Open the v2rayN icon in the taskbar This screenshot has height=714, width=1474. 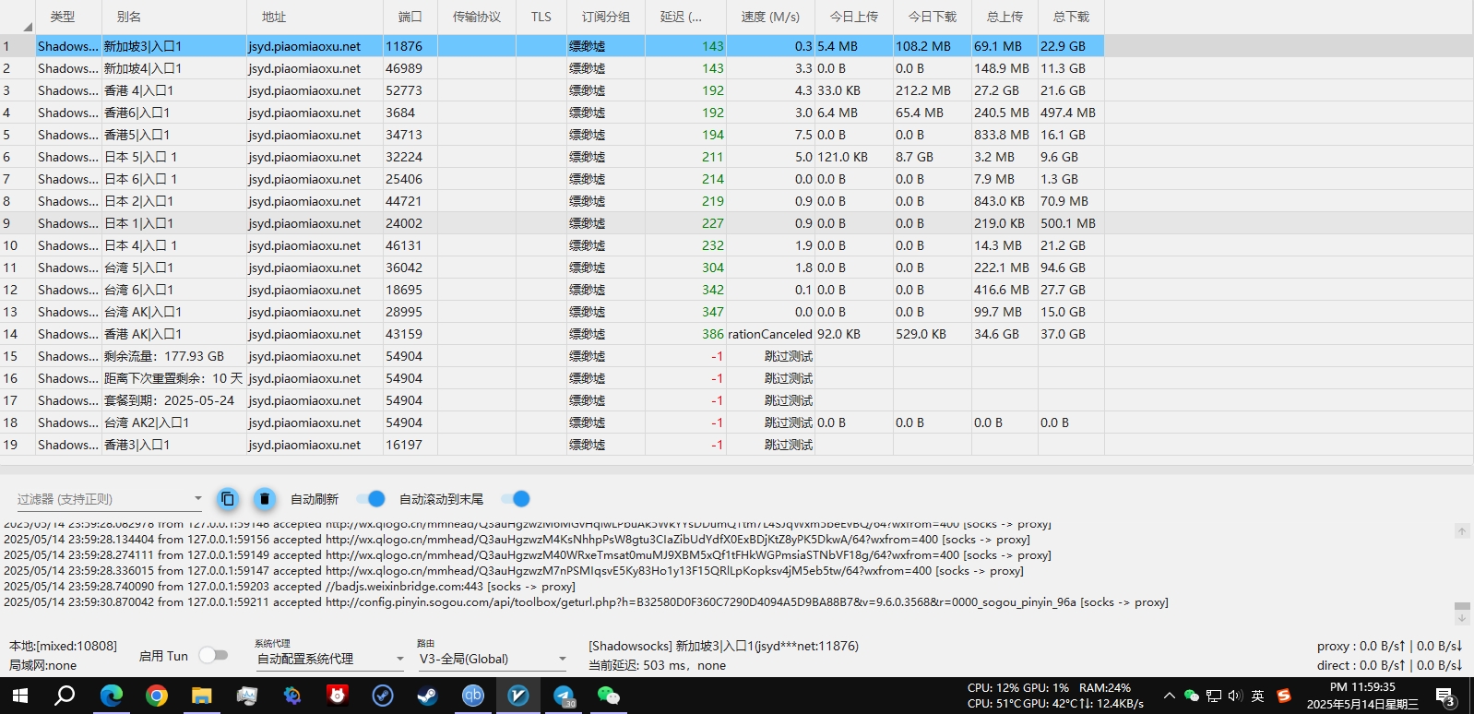click(518, 696)
